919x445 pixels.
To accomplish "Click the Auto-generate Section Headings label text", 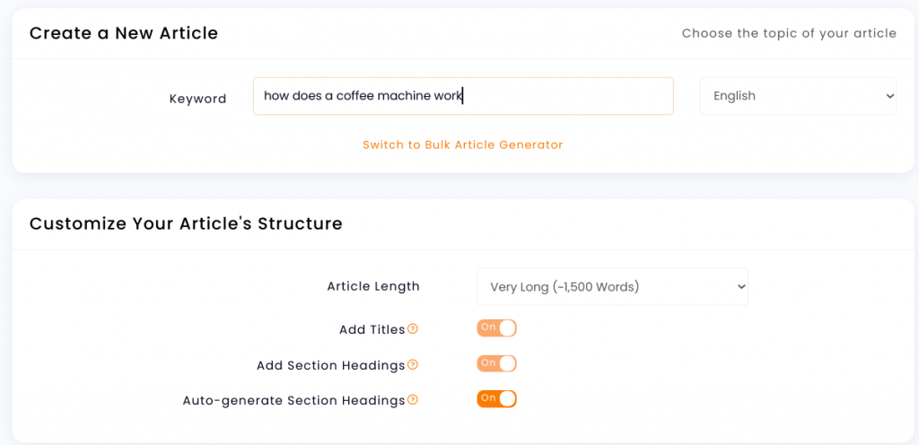I will 293,400.
